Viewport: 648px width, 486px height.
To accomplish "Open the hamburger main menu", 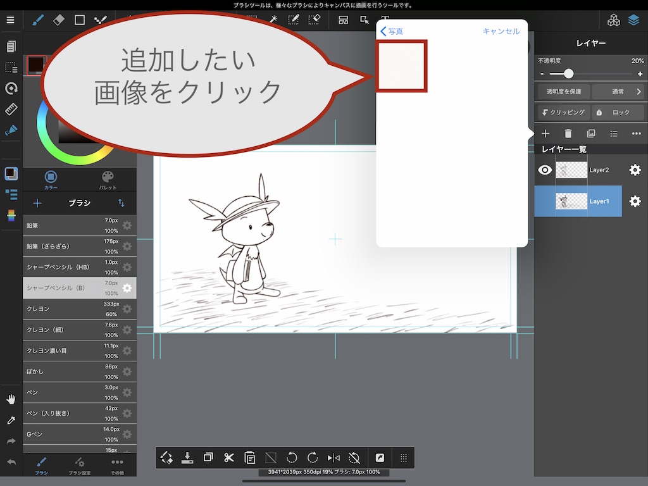I will click(10, 20).
